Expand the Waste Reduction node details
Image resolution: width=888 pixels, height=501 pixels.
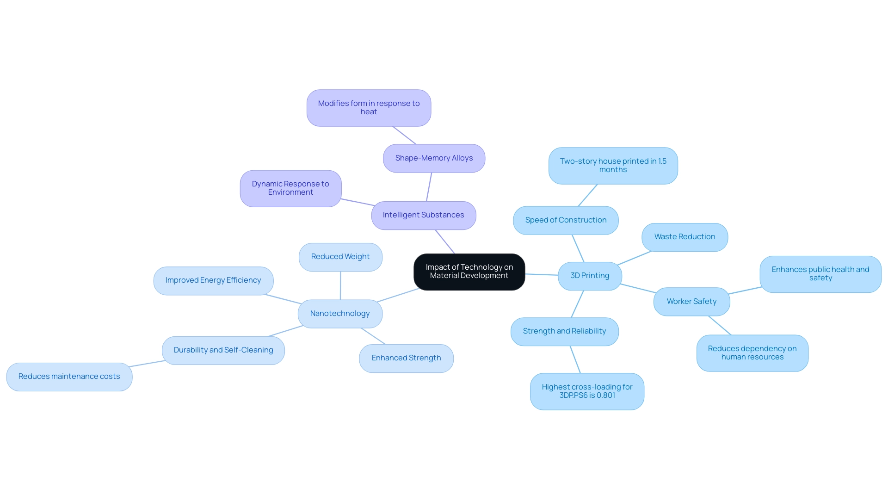(x=684, y=236)
